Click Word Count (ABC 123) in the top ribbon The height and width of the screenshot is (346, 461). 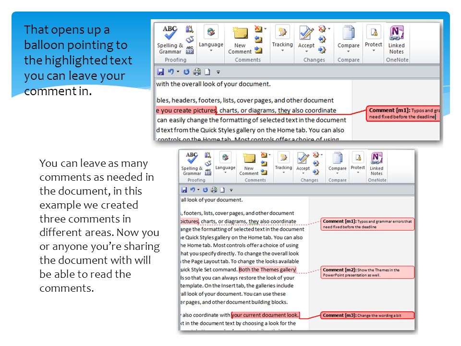pos(190,49)
